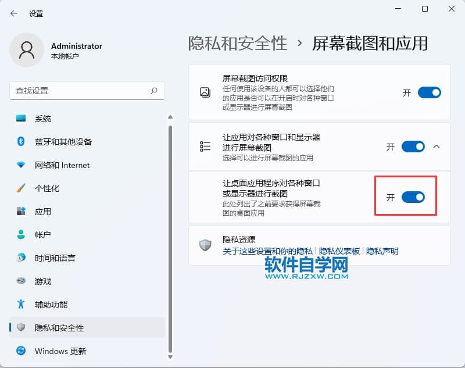Click the 帐户 person icon
The width and height of the screenshot is (465, 368).
point(22,235)
